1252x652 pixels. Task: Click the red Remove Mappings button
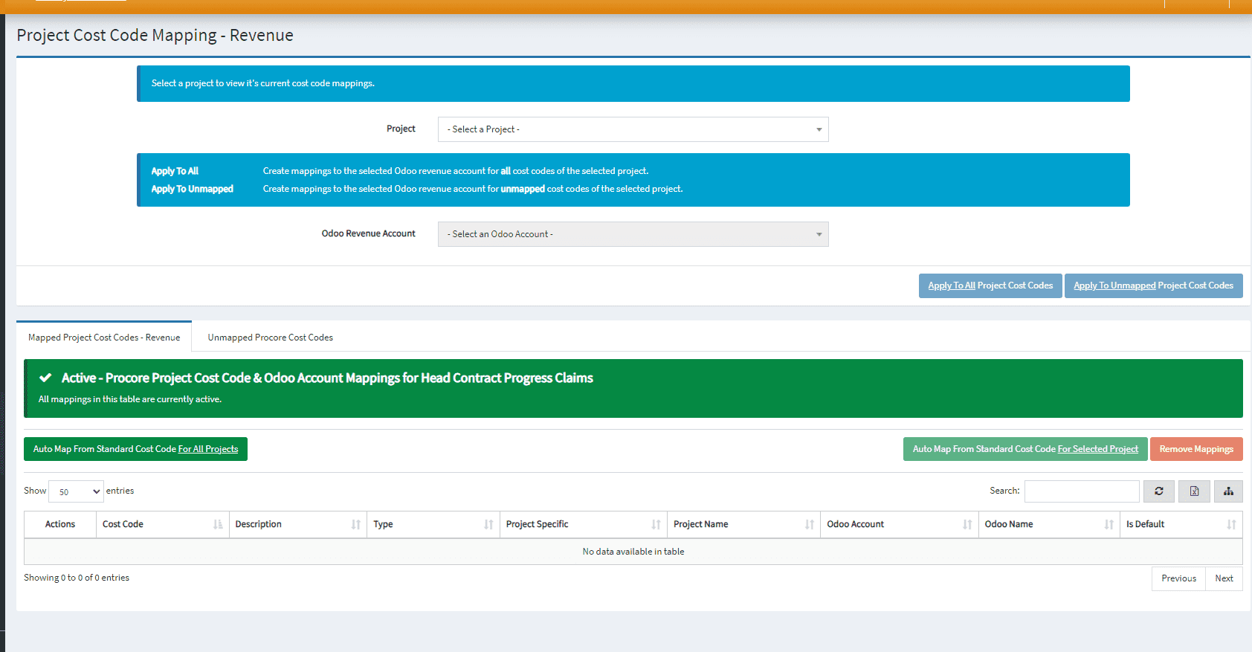tap(1195, 449)
